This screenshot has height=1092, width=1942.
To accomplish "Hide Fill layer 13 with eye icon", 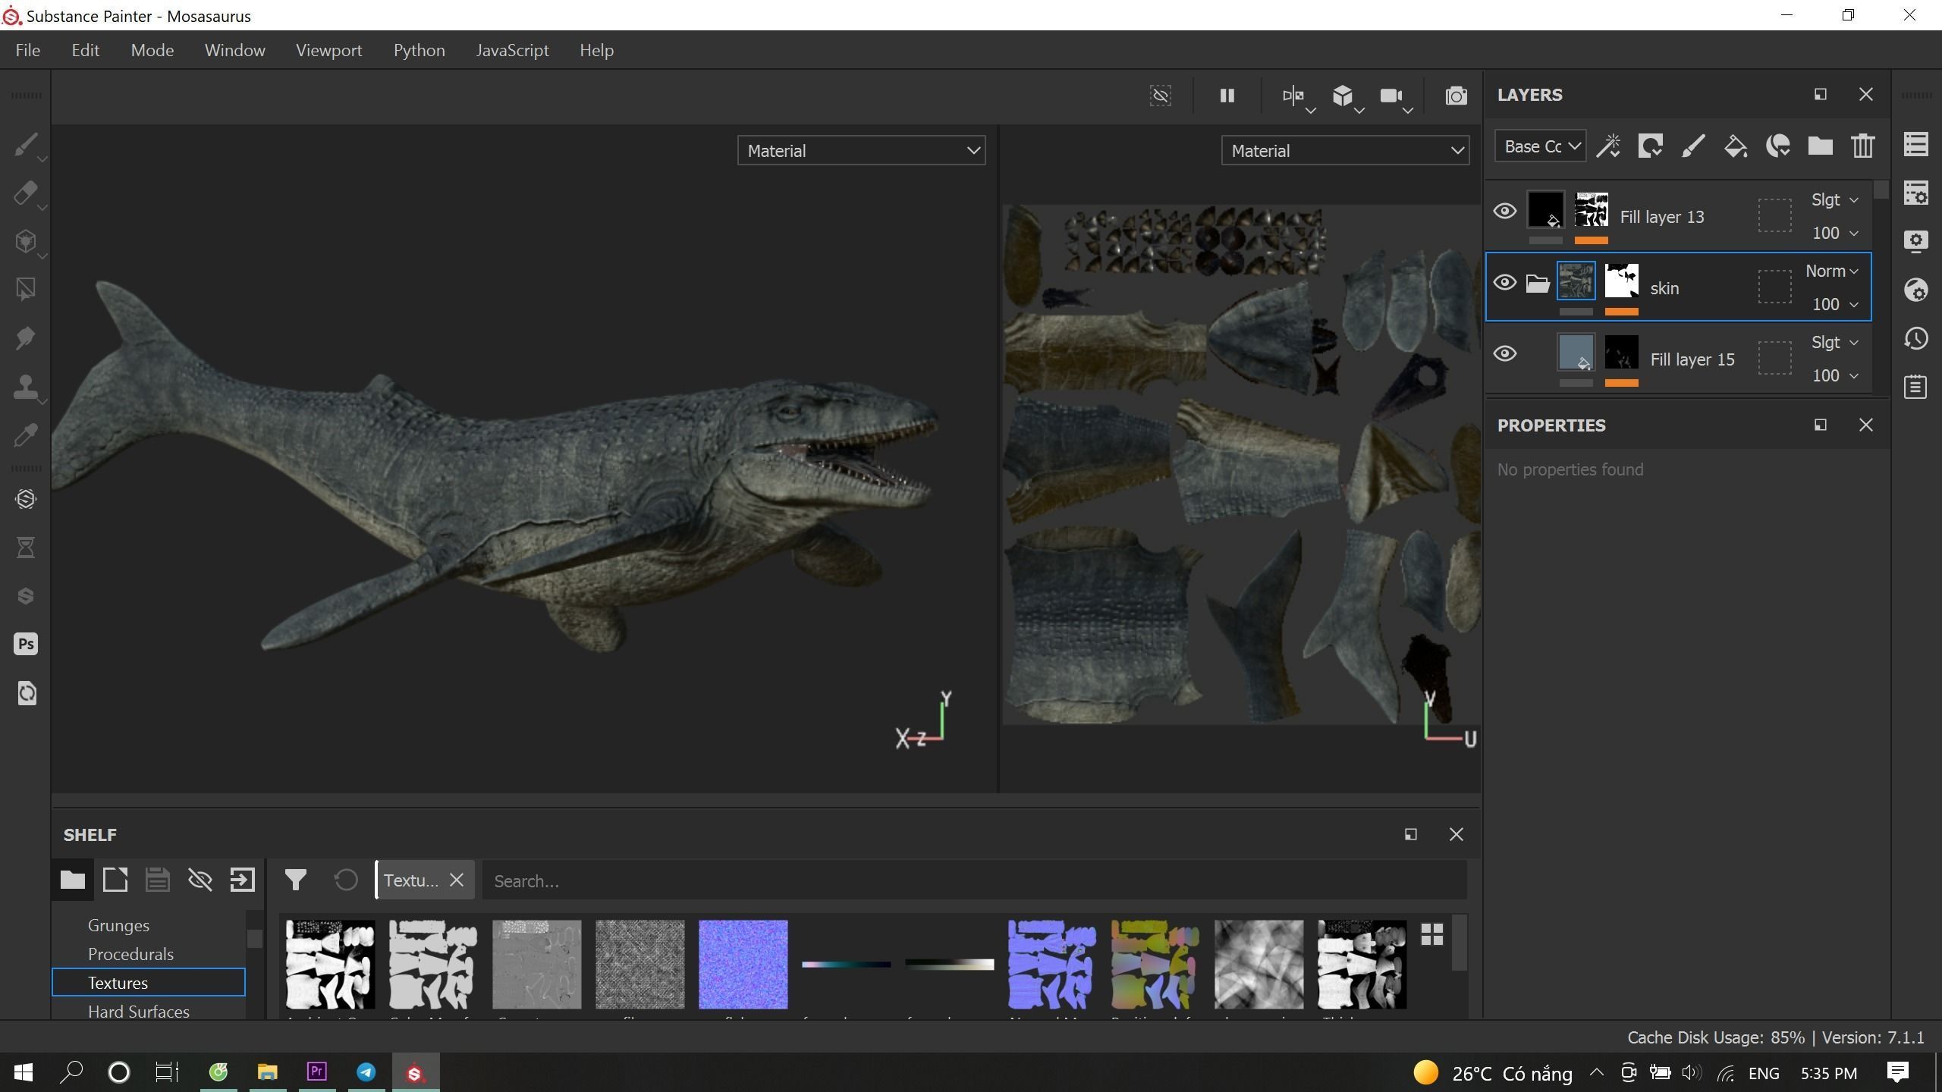I will click(1505, 211).
